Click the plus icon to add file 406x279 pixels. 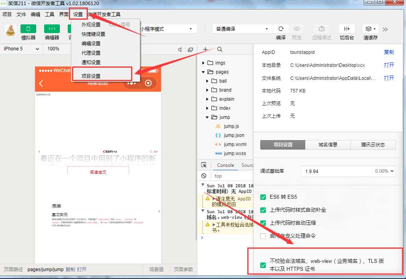point(205,49)
